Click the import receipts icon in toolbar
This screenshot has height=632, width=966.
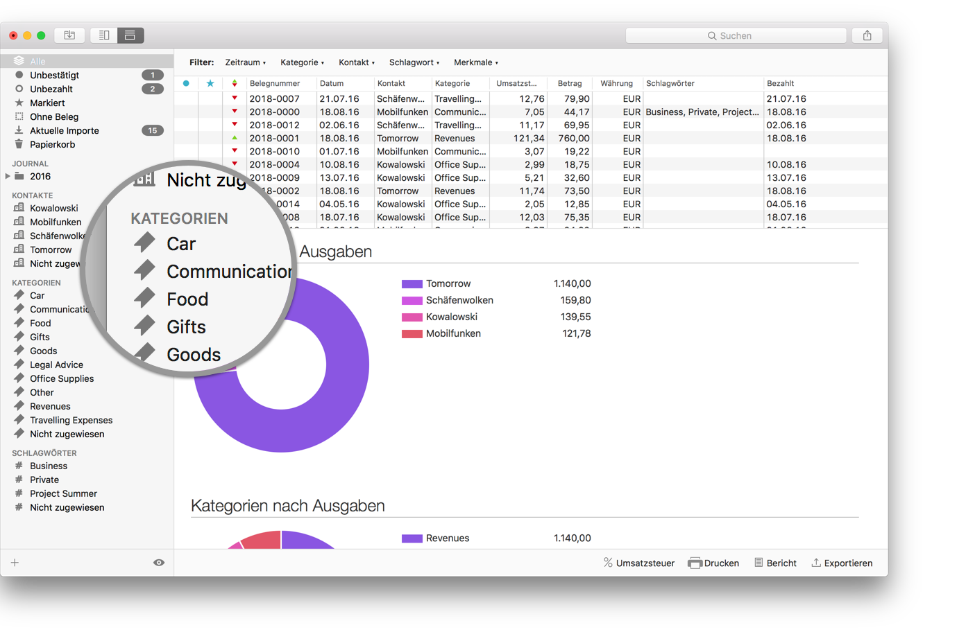click(x=69, y=35)
